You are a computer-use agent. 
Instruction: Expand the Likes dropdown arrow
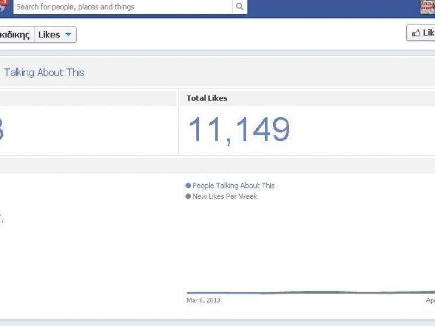tap(68, 35)
